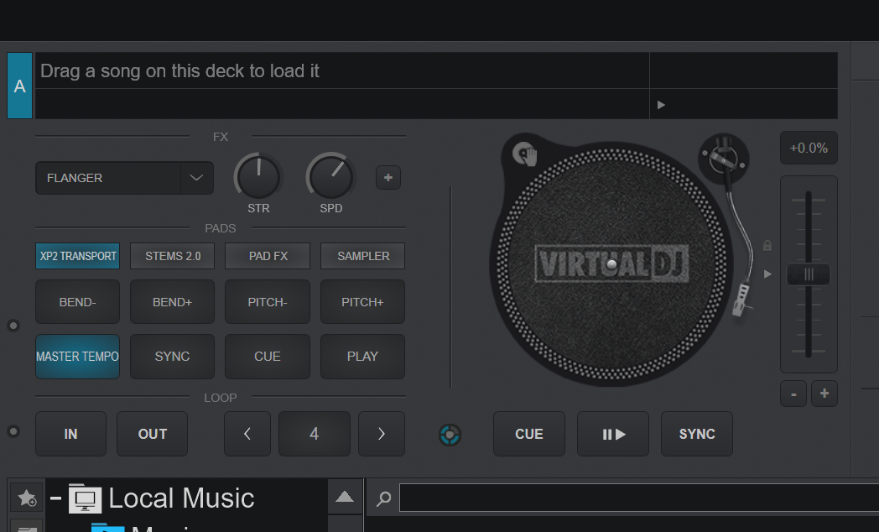The width and height of the screenshot is (879, 532).
Task: Trigger the SYNC pad
Action: tap(172, 357)
